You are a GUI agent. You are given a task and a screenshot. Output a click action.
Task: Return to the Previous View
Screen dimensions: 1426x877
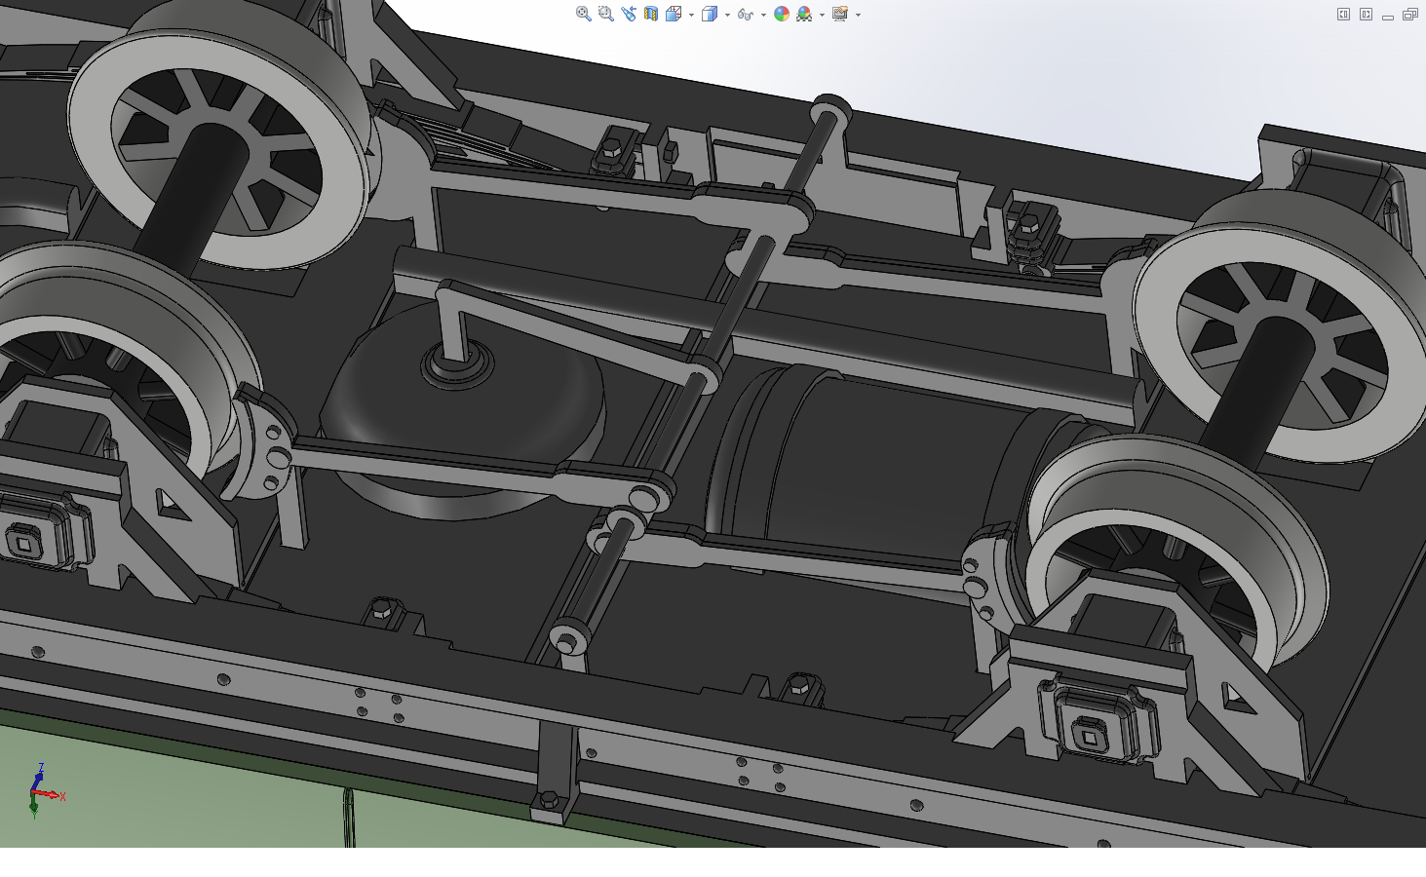point(628,14)
